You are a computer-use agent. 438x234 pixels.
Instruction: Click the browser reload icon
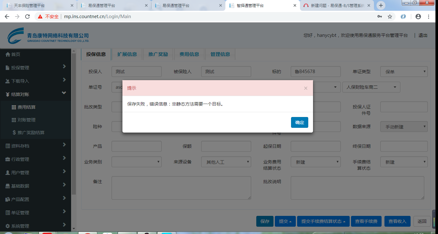(x=27, y=17)
